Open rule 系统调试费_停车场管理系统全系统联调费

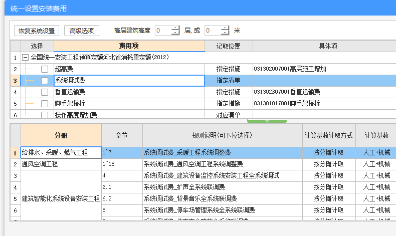(223, 210)
